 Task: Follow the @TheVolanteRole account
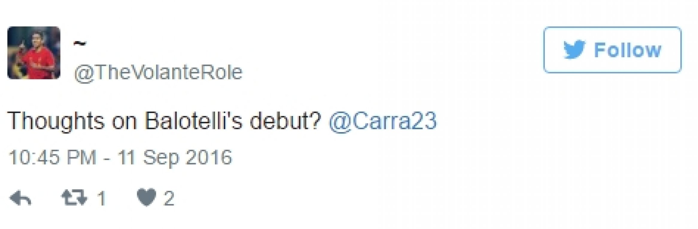(x=612, y=50)
